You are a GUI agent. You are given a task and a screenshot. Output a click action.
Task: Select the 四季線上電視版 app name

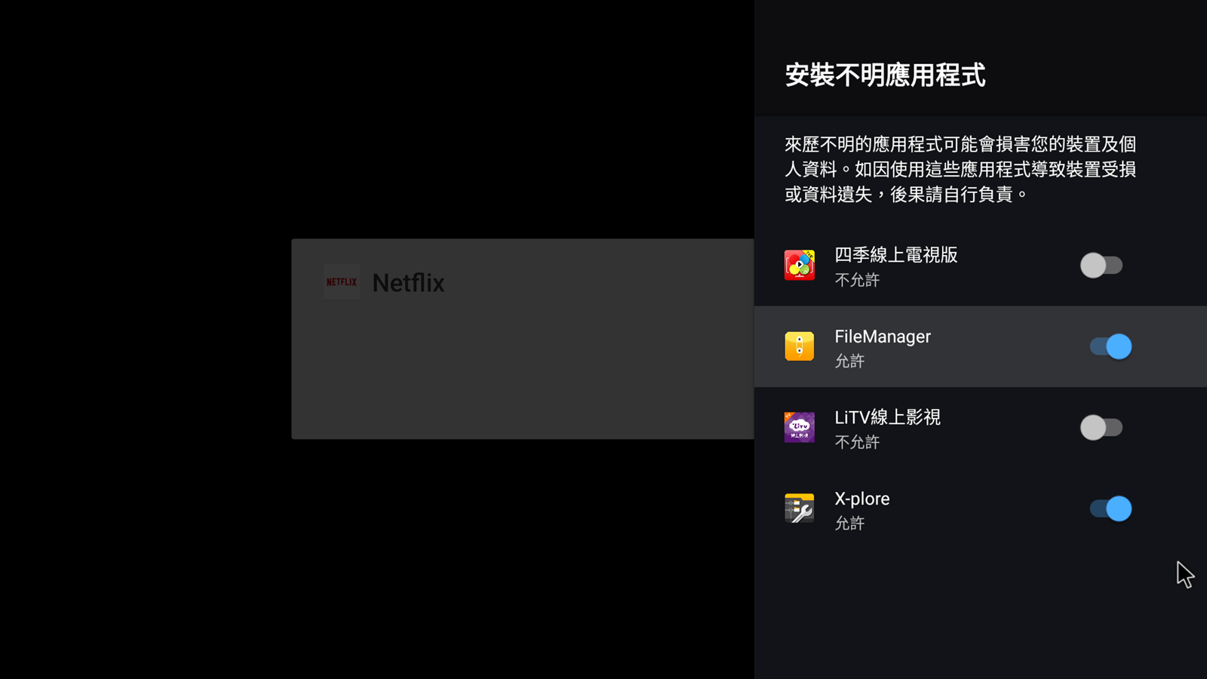895,255
